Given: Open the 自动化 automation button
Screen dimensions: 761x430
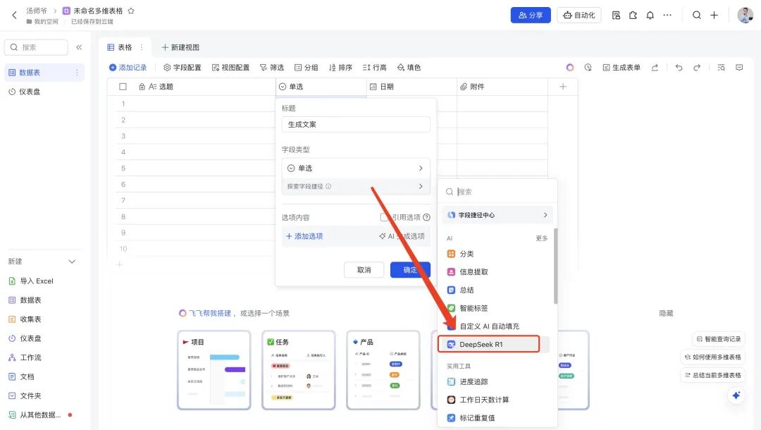Looking at the screenshot, I should (x=579, y=15).
